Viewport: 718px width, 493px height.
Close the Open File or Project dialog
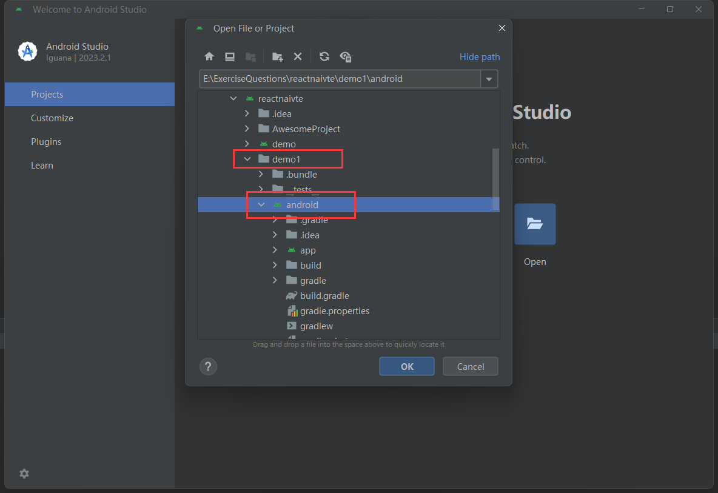502,28
